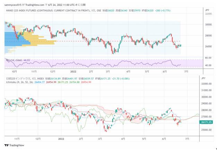
Task: Click the 2022 label on top chart time axis
Action: [x=73, y=71]
